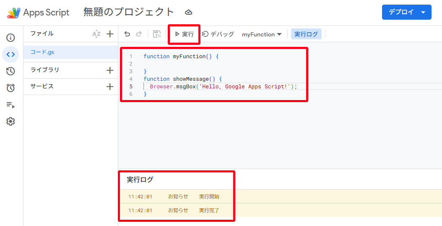Click the Redo arrow in toolbar
Viewport: 442px width, 226px height.
[x=139, y=34]
